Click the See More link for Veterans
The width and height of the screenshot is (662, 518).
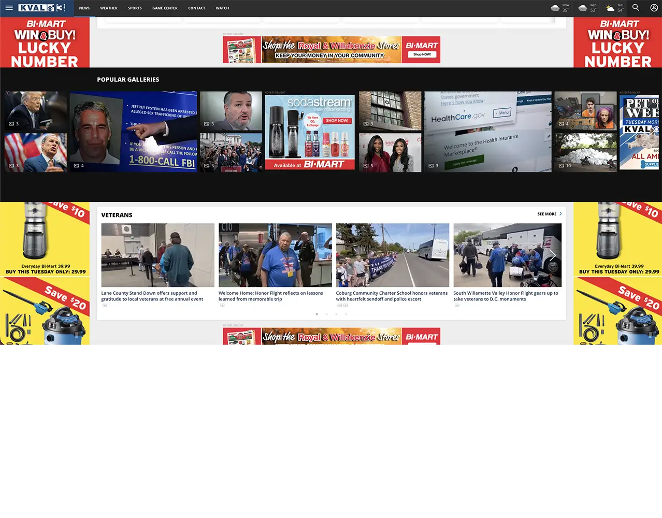(x=546, y=214)
